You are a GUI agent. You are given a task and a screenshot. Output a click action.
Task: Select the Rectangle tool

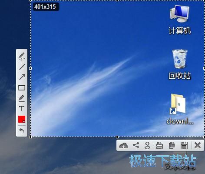point(22,88)
